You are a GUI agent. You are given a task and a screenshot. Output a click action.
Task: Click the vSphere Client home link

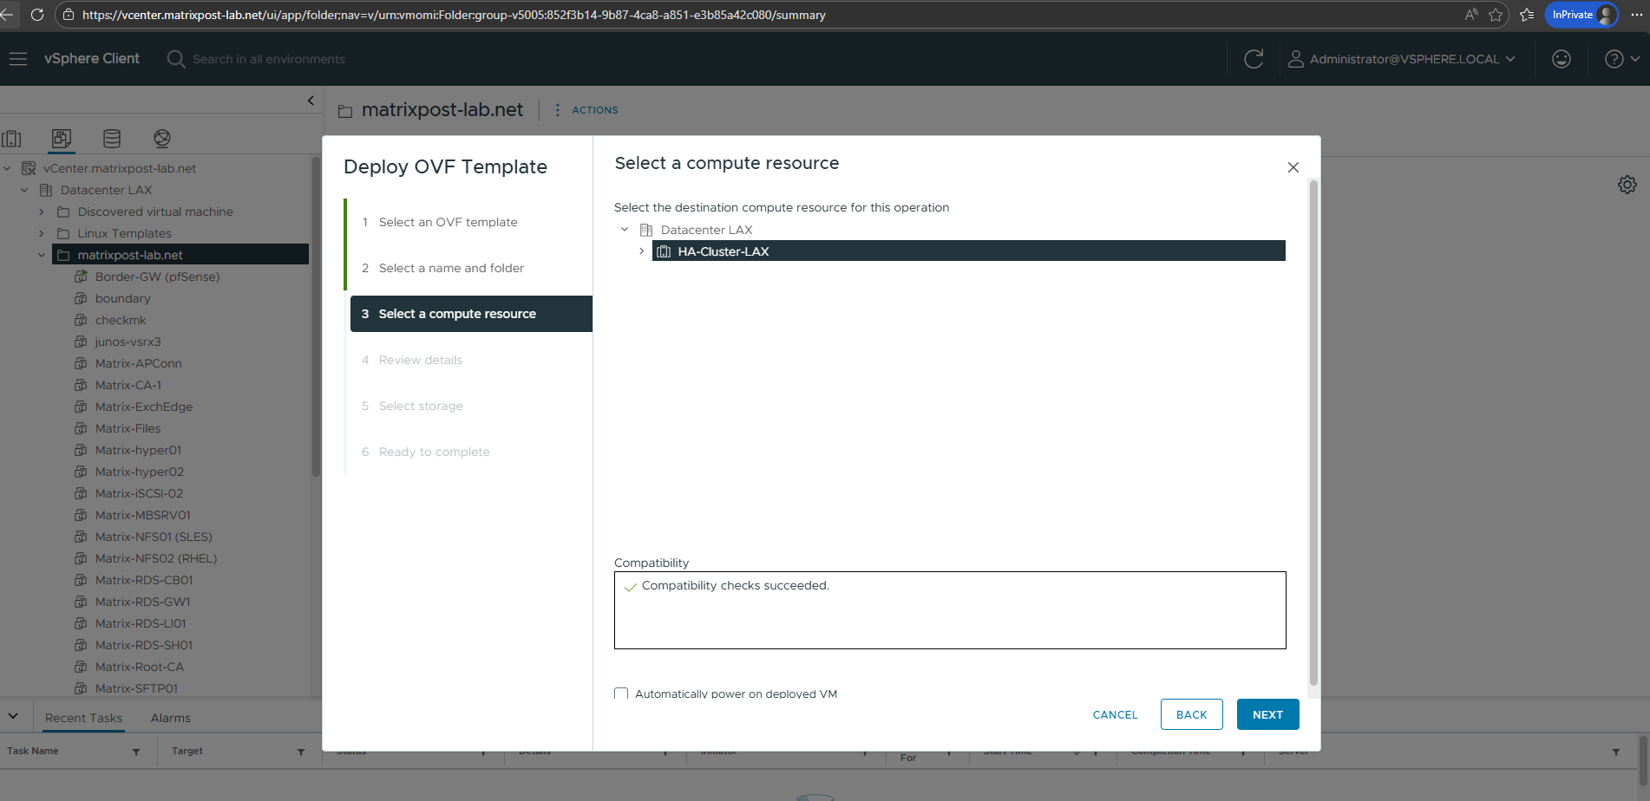(x=92, y=59)
